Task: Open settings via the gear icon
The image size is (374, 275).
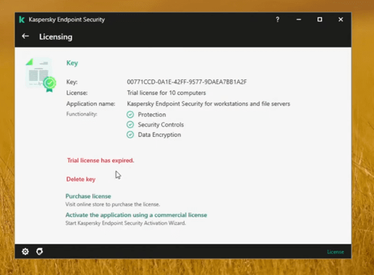Action: point(25,252)
